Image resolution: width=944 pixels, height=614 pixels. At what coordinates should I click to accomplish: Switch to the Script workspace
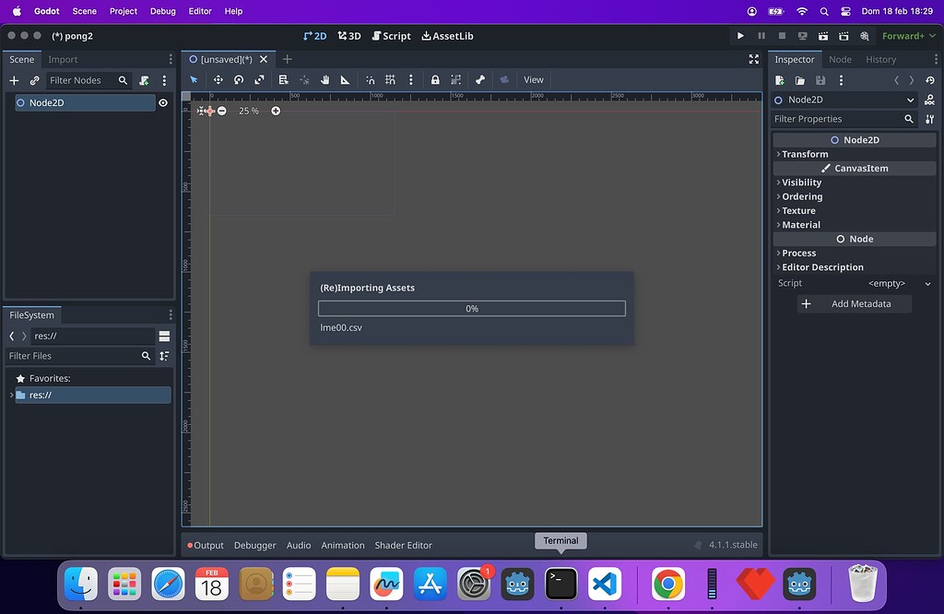pos(391,36)
